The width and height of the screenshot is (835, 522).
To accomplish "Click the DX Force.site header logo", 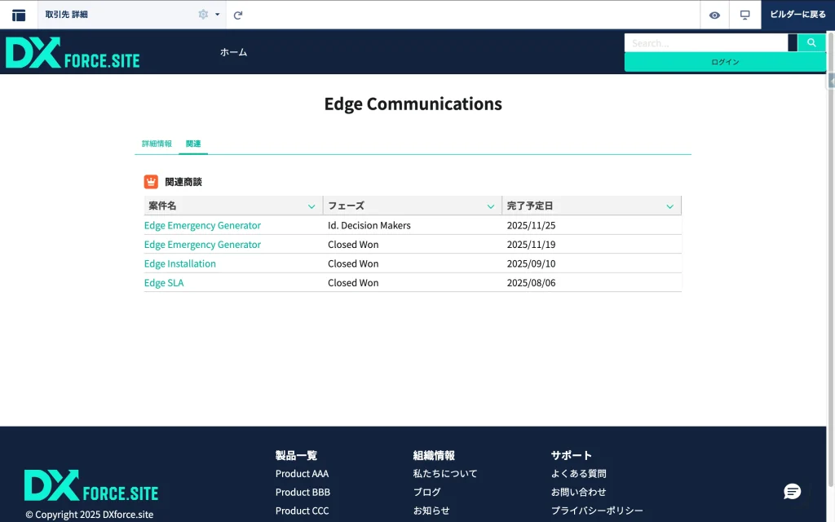I will [73, 52].
